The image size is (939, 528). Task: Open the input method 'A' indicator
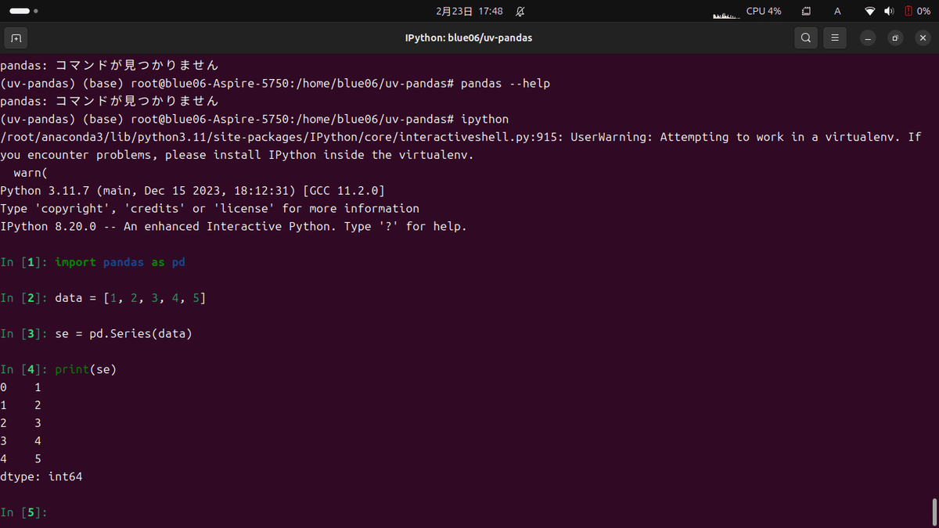point(837,12)
